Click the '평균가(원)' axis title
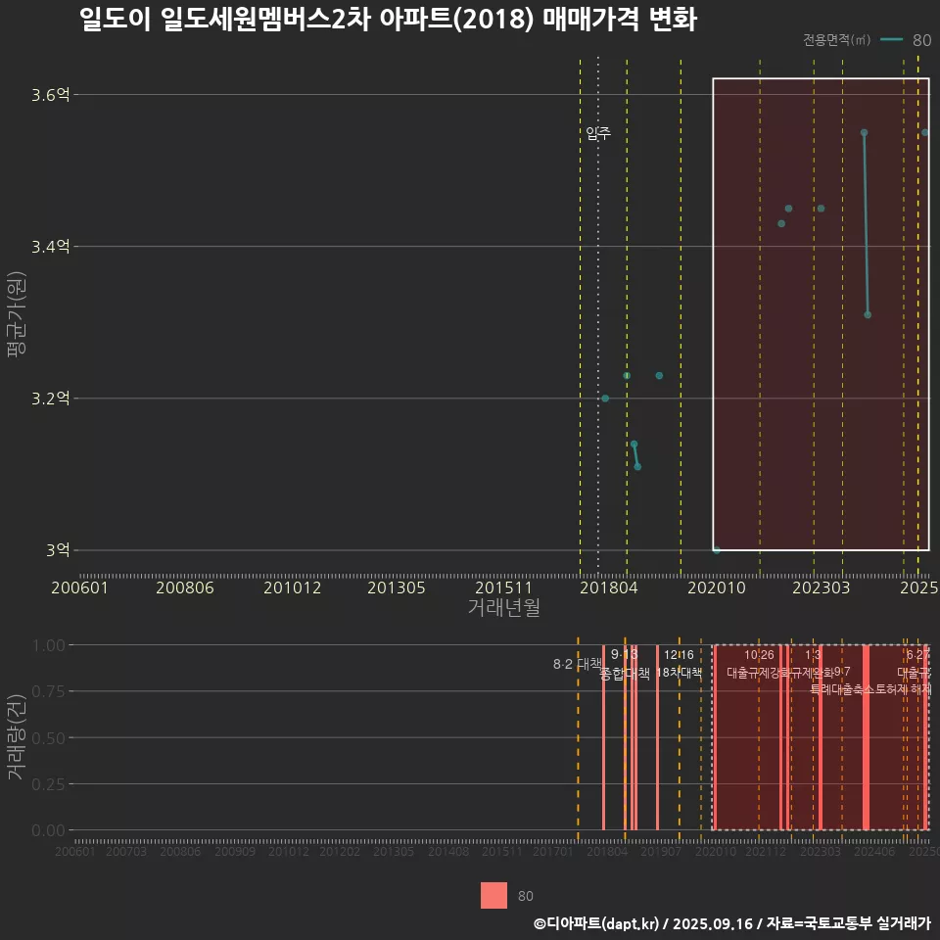Screen dimensions: 940x940 coord(17,314)
